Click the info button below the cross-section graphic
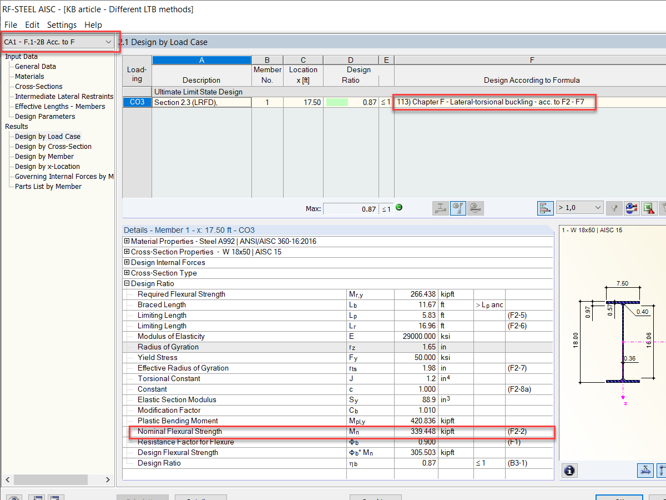Image resolution: width=666 pixels, height=500 pixels. coord(569,471)
